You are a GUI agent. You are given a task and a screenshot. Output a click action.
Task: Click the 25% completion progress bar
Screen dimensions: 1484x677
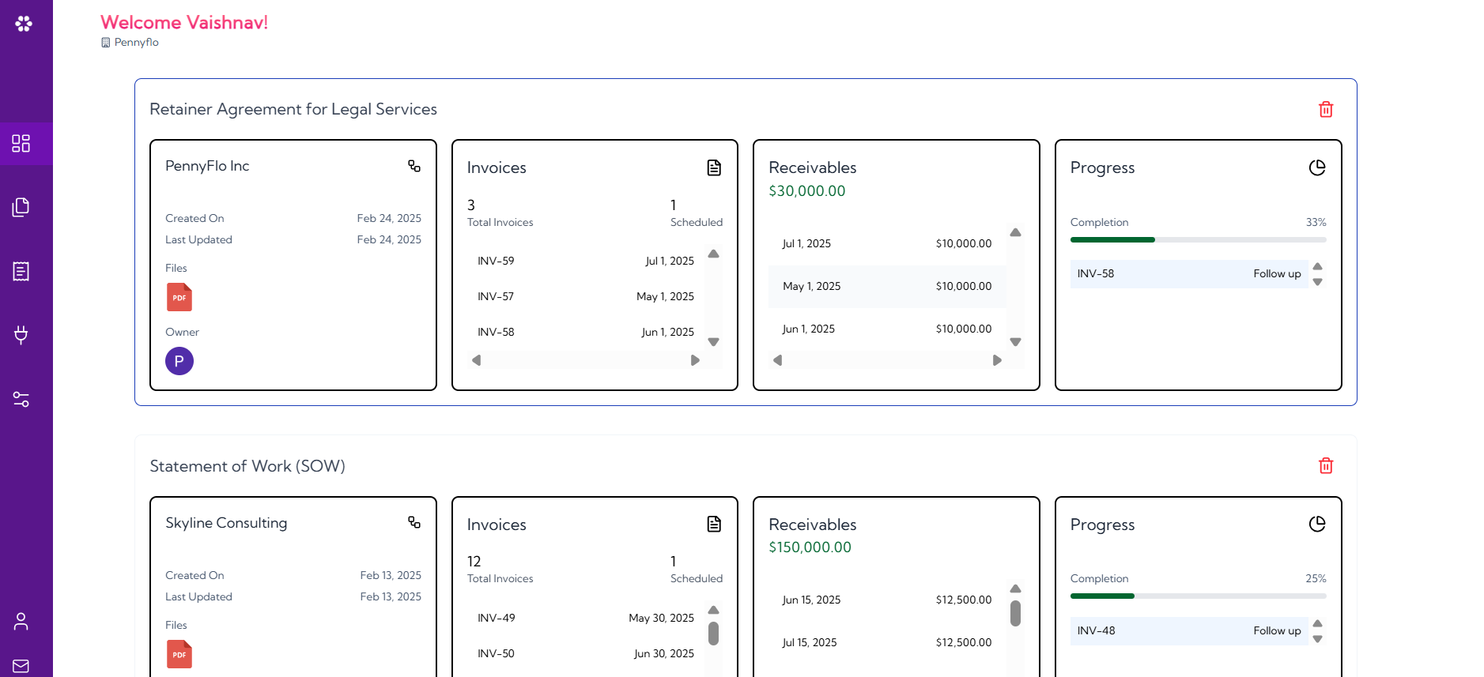click(1198, 596)
